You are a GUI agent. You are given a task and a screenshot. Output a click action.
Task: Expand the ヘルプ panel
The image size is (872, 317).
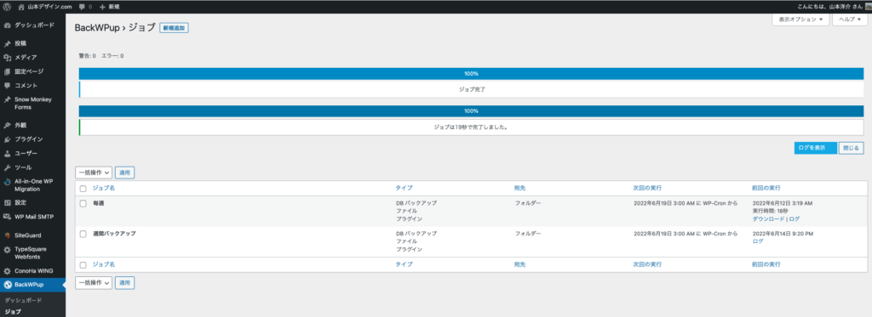point(850,19)
